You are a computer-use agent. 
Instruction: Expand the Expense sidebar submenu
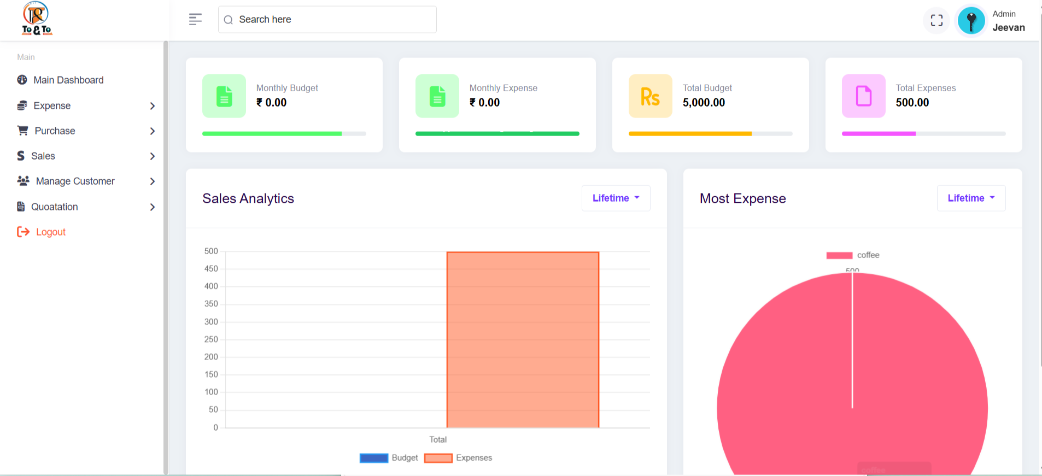[86, 106]
